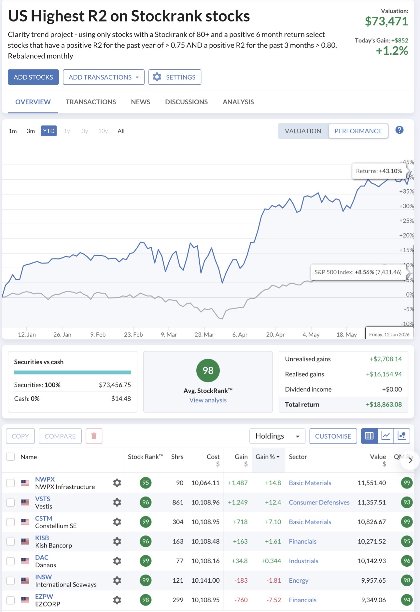The width and height of the screenshot is (420, 612).
Task: Open the Consumer Defensives sector link
Action: click(319, 502)
